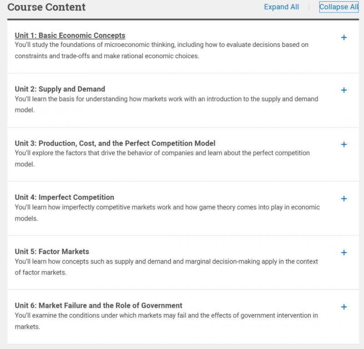Viewport: 364px width, 349px height.
Task: Click Unit 5 description about marginal decision-making
Action: (166, 267)
